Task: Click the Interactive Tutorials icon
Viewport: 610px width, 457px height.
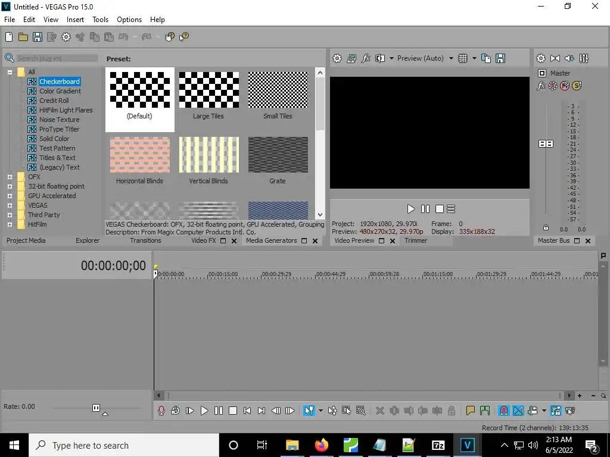Action: coord(169,37)
